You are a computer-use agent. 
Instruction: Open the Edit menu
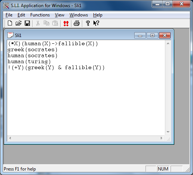pyautogui.click(x=21, y=15)
